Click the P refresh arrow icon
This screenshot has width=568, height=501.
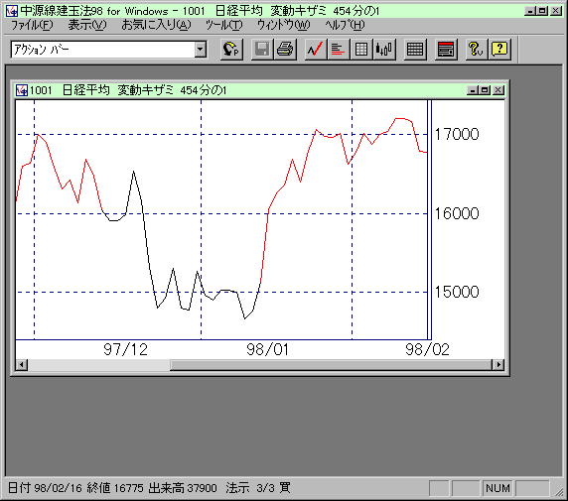point(231,49)
